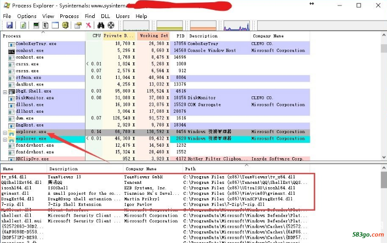Viewport: 387px width, 243px height.
Task: Open the Options menu
Action: point(27,16)
